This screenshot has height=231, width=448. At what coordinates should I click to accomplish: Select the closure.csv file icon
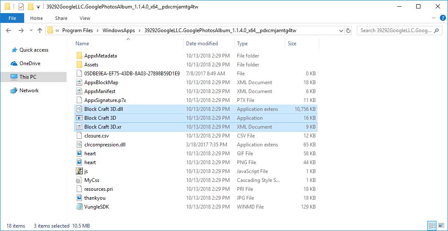pos(79,136)
